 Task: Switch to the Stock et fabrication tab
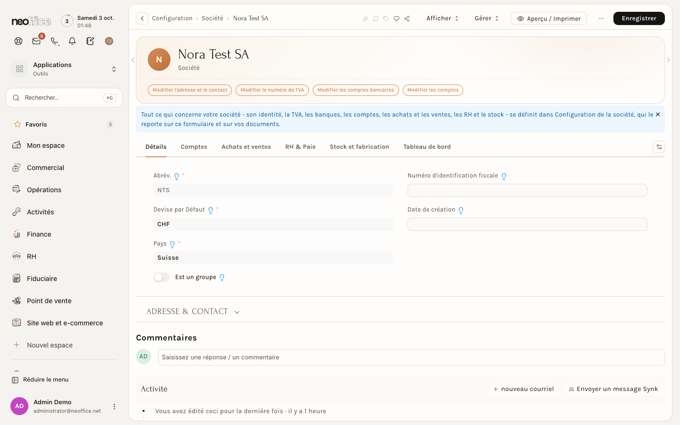[359, 147]
